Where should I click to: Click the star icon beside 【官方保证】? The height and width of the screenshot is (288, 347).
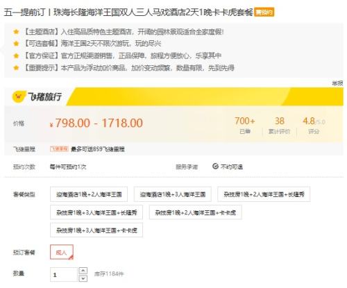coord(16,56)
